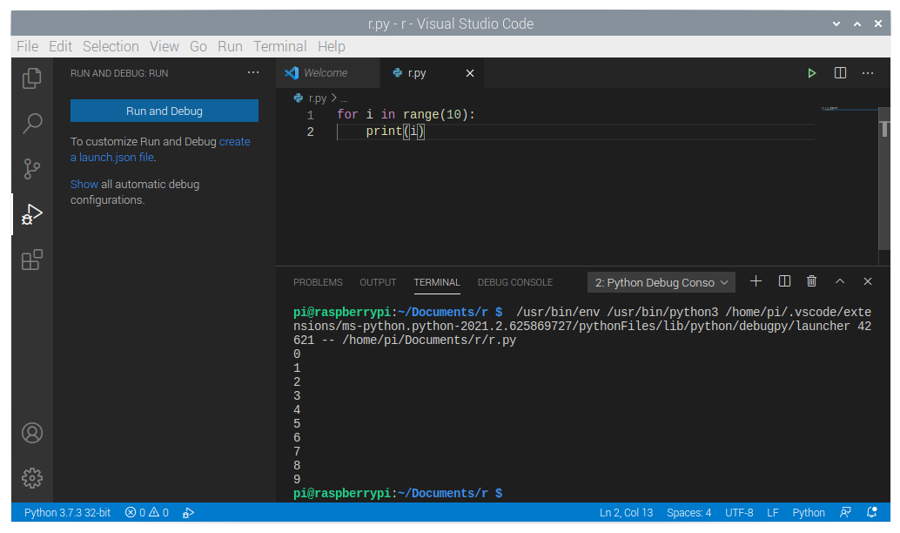The height and width of the screenshot is (533, 900).
Task: Open Run and Debug panel ellipsis menu
Action: pyautogui.click(x=253, y=72)
